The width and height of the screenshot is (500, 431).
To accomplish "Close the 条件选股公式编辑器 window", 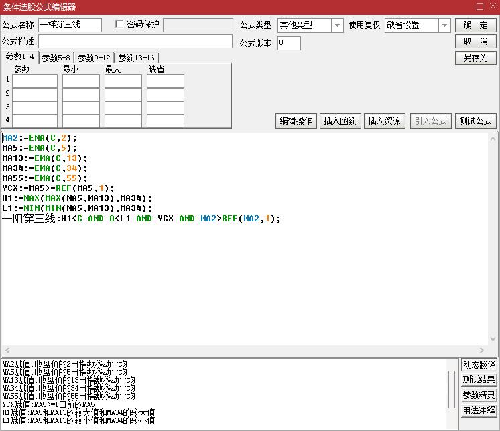I will click(x=493, y=7).
